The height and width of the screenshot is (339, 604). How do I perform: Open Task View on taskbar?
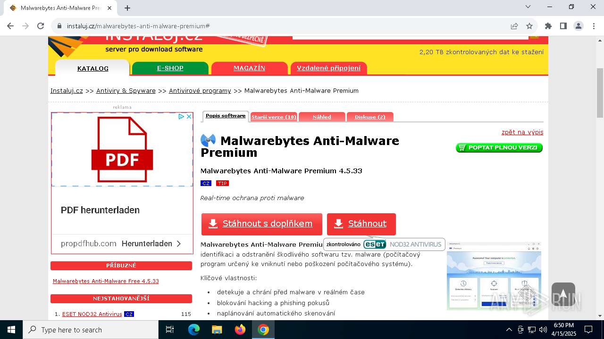[x=170, y=330]
